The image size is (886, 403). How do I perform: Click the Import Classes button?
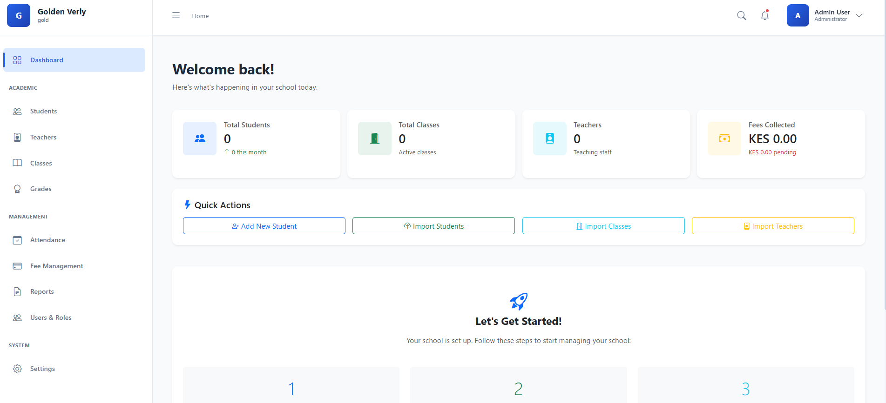603,226
